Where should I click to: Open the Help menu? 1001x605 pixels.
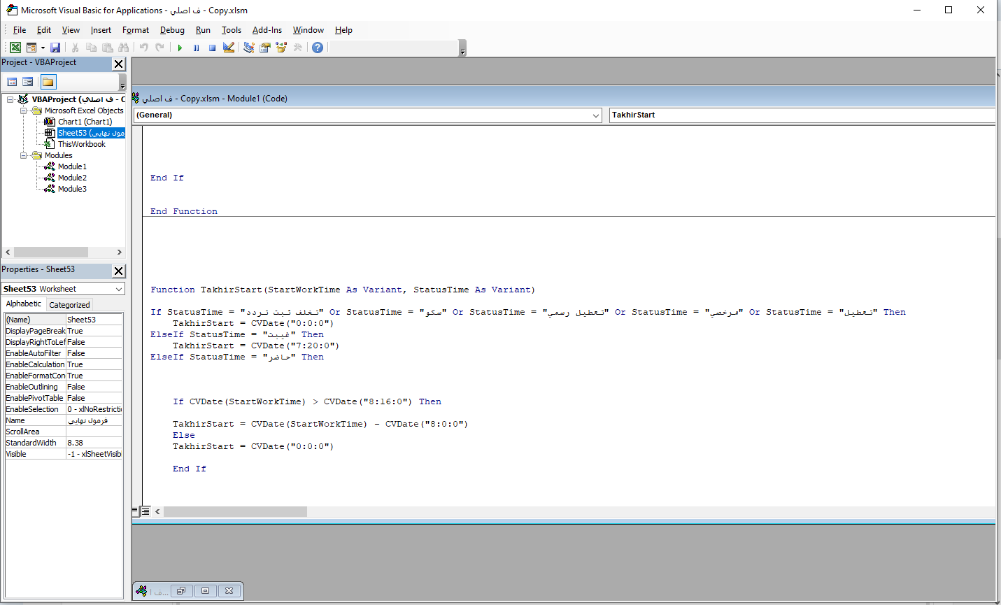click(x=343, y=30)
